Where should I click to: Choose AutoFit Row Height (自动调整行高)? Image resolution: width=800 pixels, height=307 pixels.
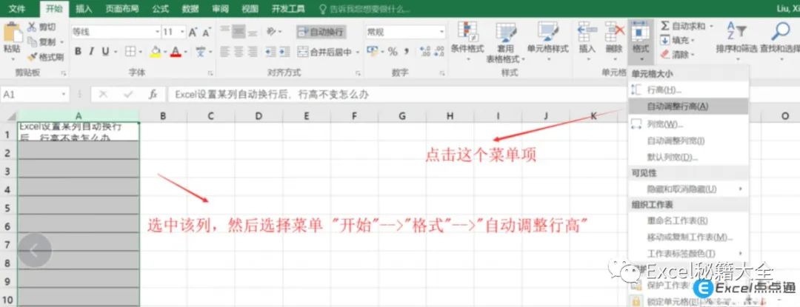pyautogui.click(x=688, y=107)
